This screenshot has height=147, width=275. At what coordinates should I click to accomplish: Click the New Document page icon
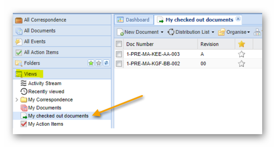120,32
